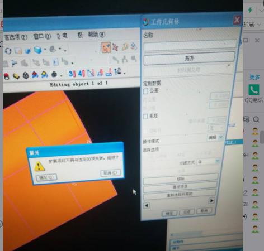Expand the 扩展 dropdown arrow
This screenshot has height=251, width=264.
[259, 25]
